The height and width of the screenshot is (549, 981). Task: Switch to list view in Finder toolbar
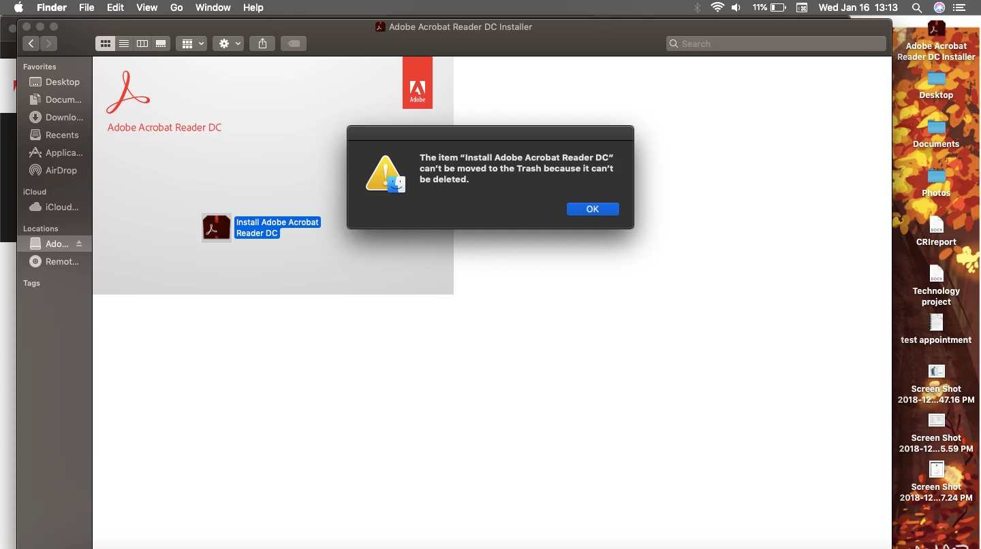[124, 44]
